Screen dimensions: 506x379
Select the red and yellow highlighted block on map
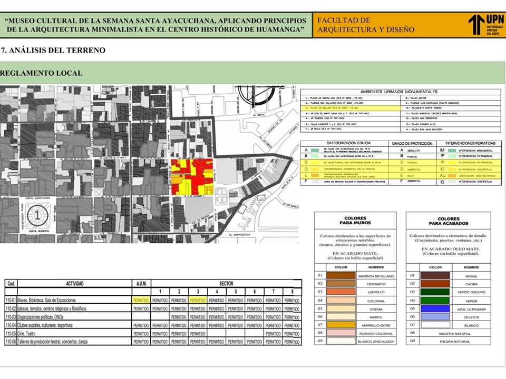(x=192, y=177)
